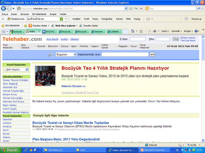
Task: Click the Haberlerinde Ara search field
Action: tap(125, 54)
